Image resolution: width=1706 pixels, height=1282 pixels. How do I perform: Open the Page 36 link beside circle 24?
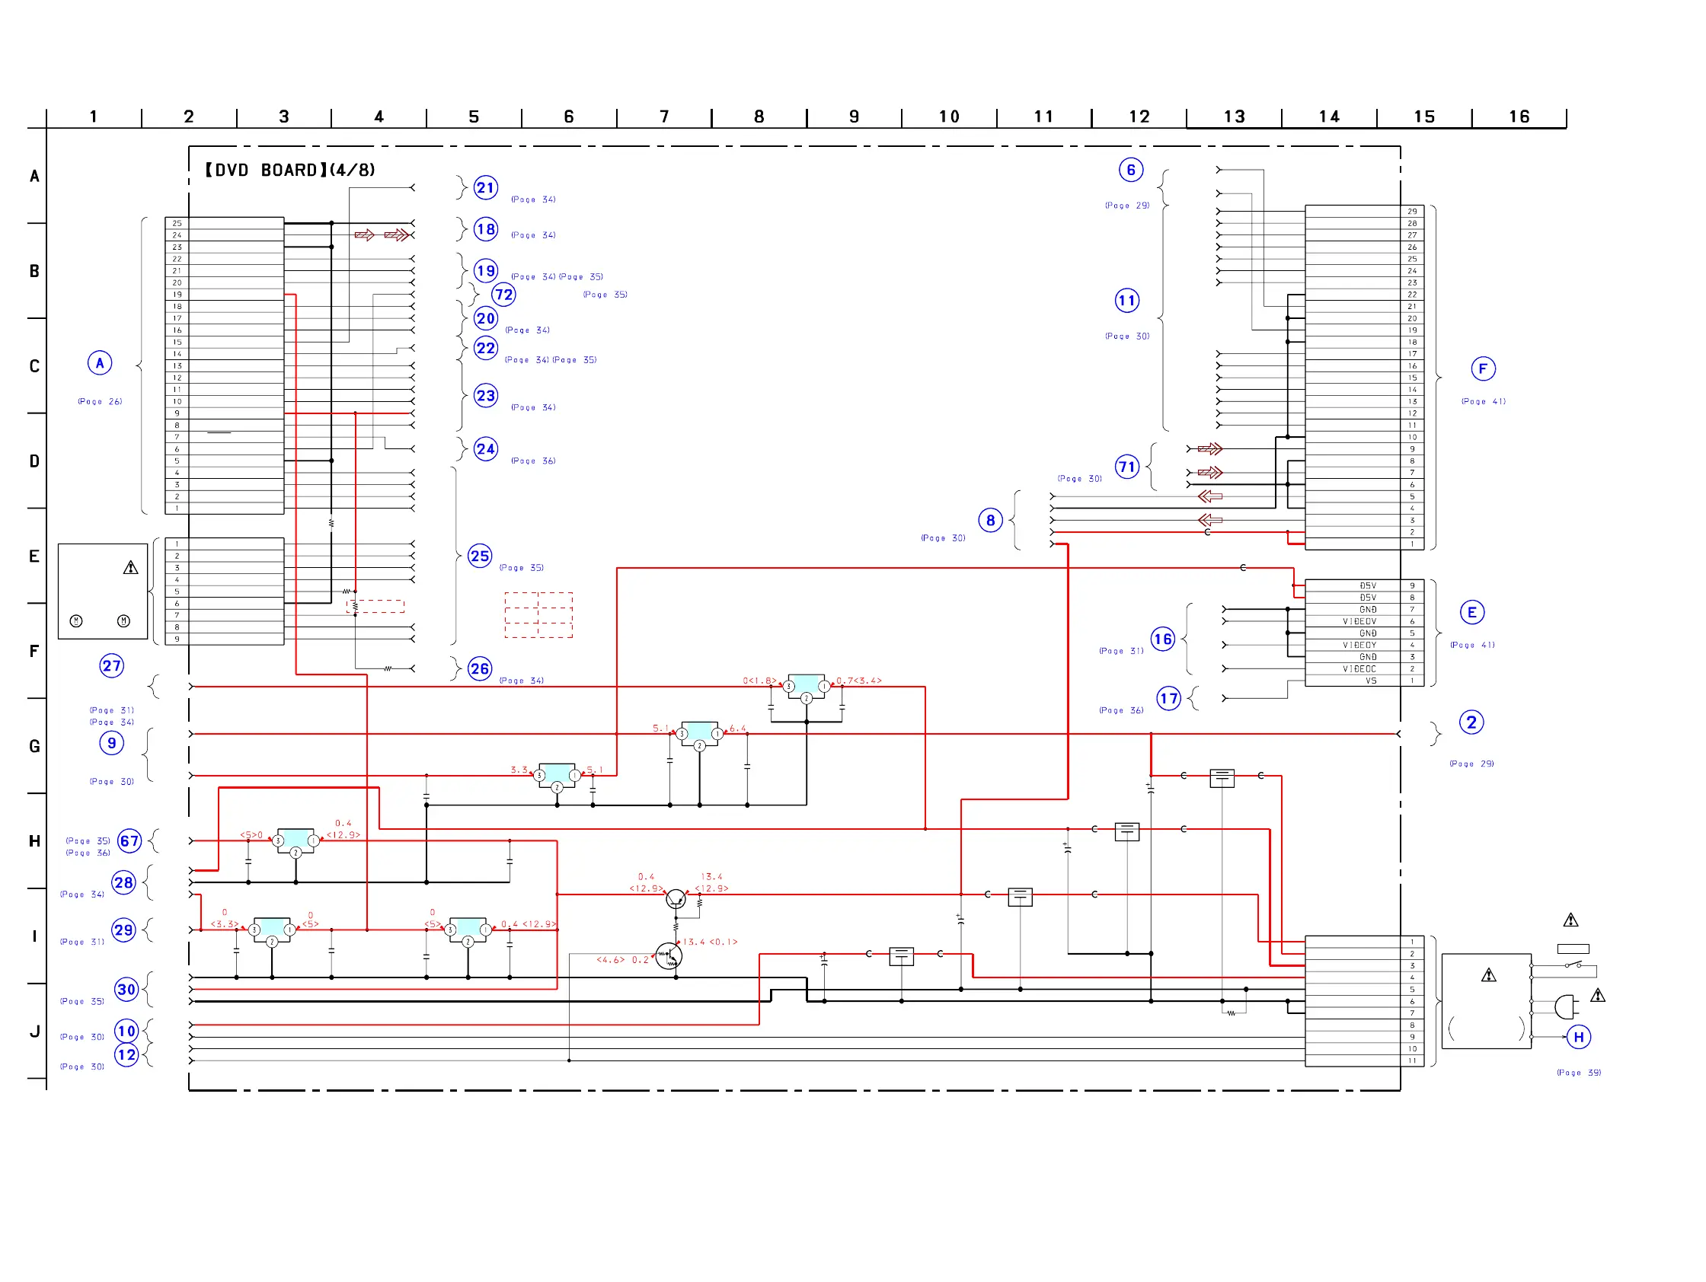pos(533,461)
